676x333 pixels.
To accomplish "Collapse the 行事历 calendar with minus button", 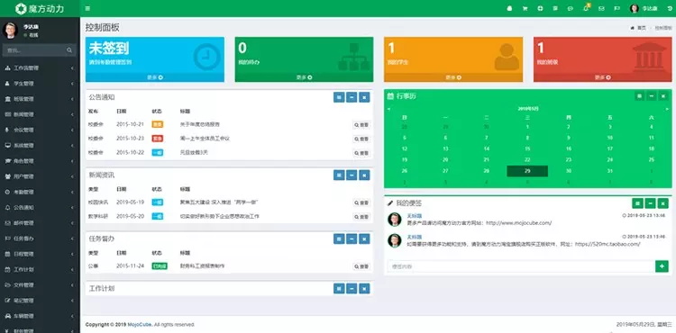I will 652,96.
